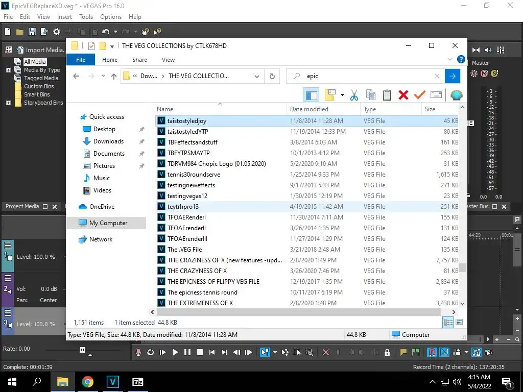523x392 pixels.
Task: Open Project Properties gear icon
Action: pos(57,32)
